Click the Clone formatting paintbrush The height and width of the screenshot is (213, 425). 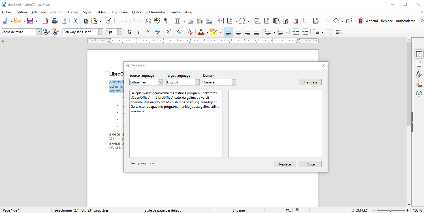108,21
